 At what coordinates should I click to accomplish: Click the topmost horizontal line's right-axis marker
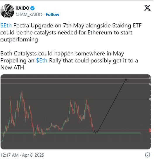coord(150,78)
